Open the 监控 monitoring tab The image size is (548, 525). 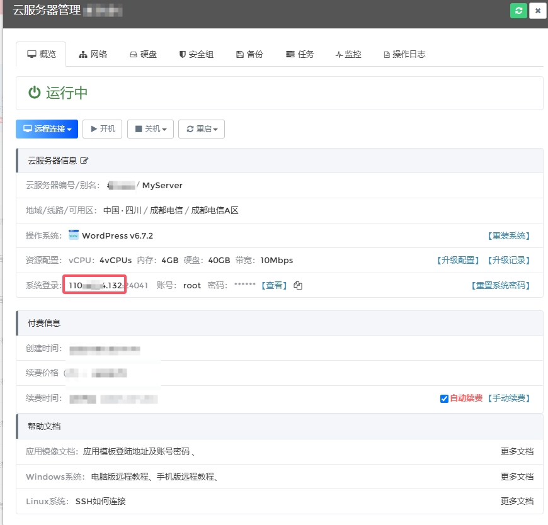coord(348,54)
